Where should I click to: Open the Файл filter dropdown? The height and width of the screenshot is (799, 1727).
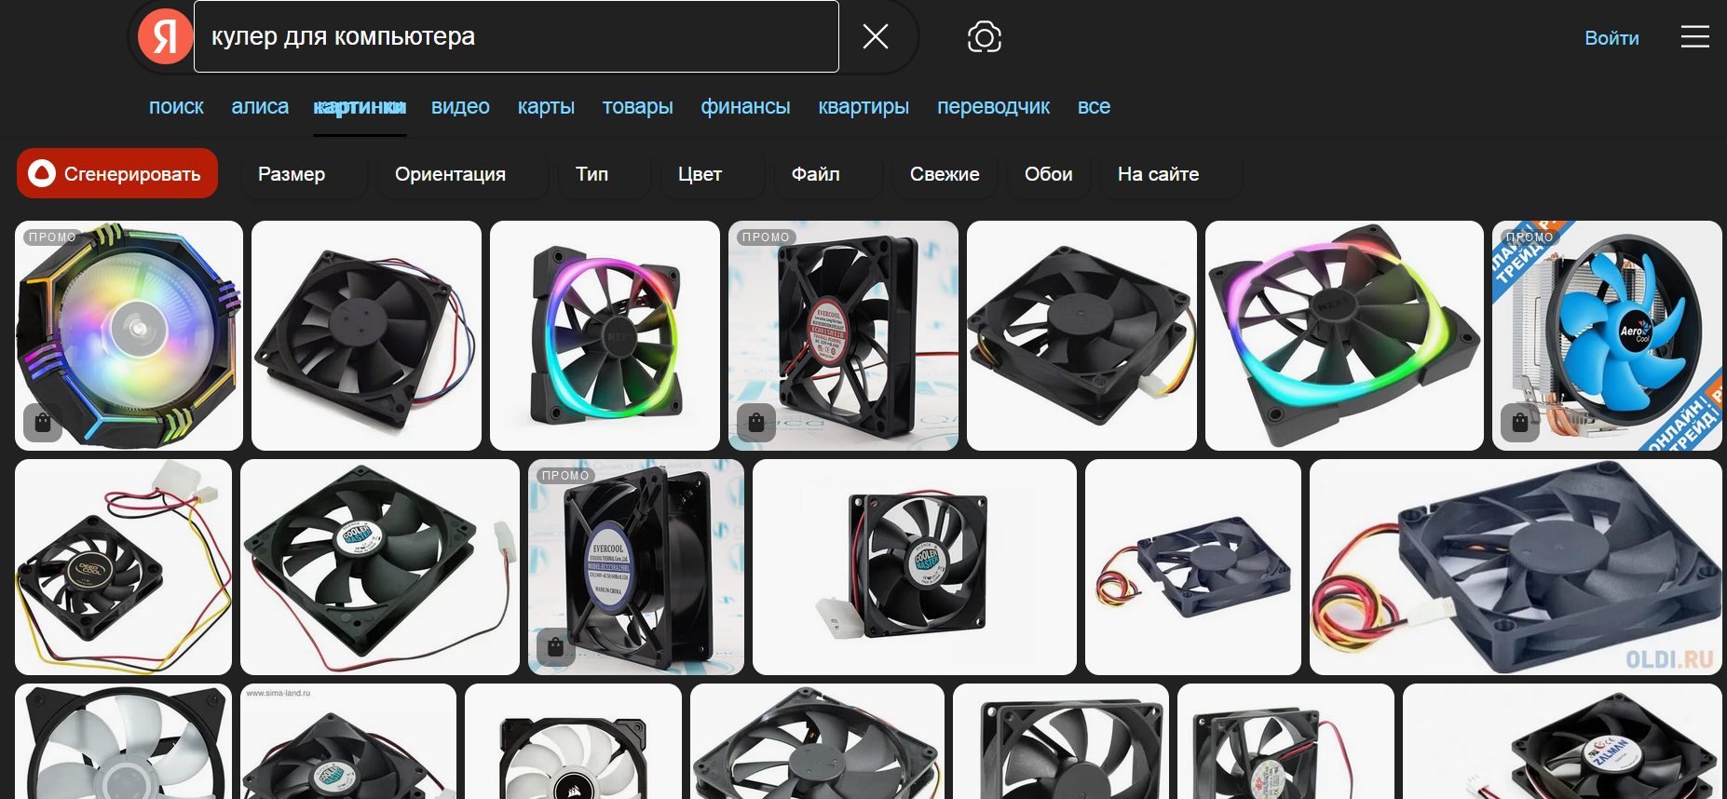click(827, 173)
